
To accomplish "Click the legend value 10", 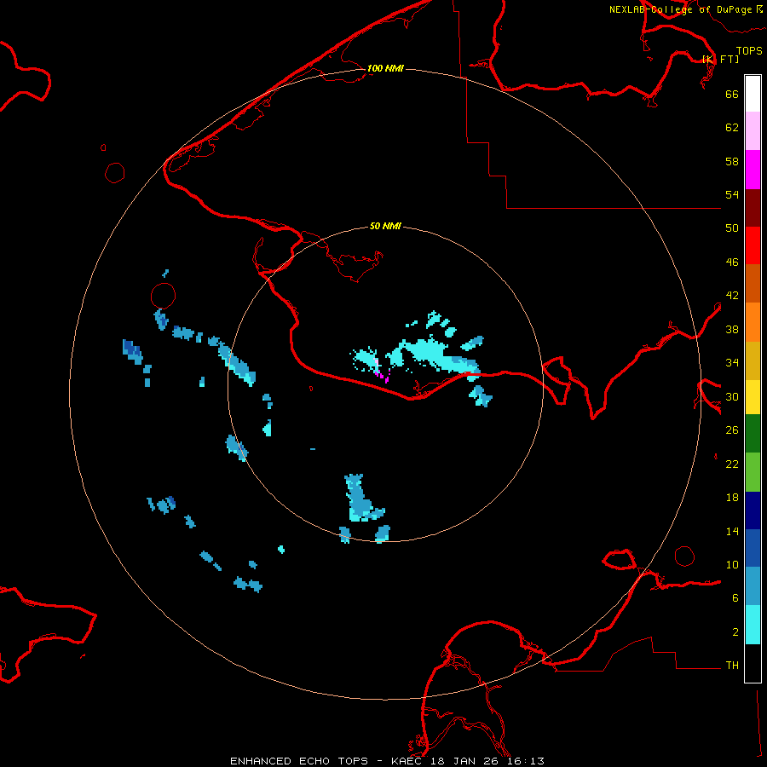I will coord(732,564).
